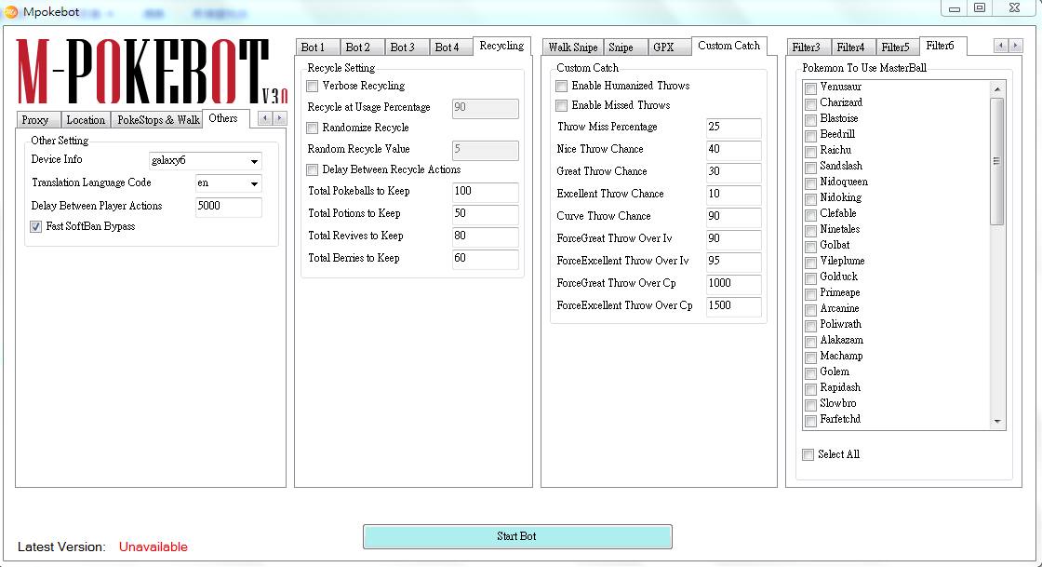Select the Recycling tab
Image resolution: width=1042 pixels, height=567 pixels.
pos(501,46)
